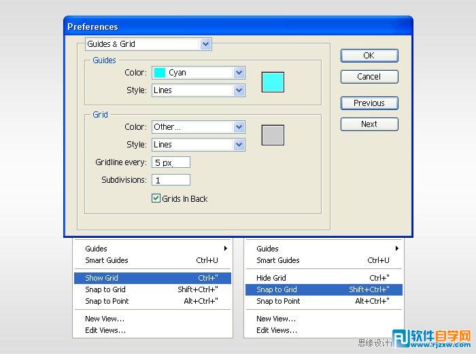Choose Smart Guides in the left menu
Screen dimensions: 476x354
pos(152,260)
